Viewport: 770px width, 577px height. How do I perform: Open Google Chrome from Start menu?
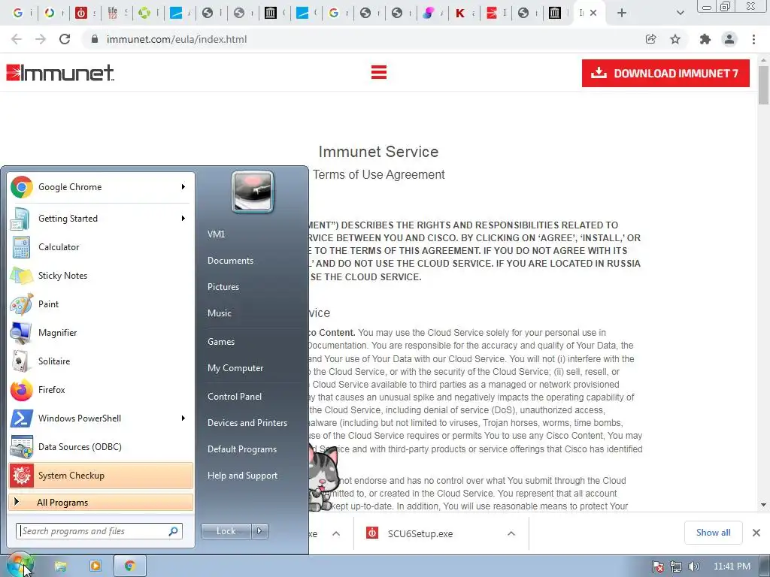(x=101, y=187)
